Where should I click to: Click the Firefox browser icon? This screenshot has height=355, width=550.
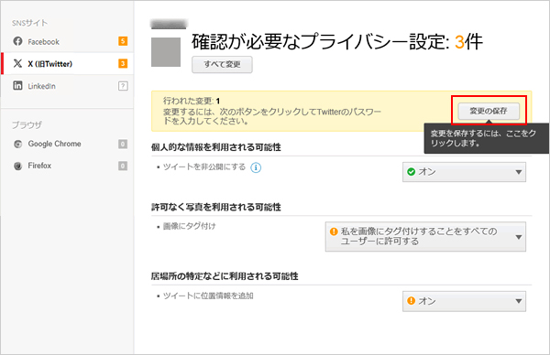tap(18, 166)
